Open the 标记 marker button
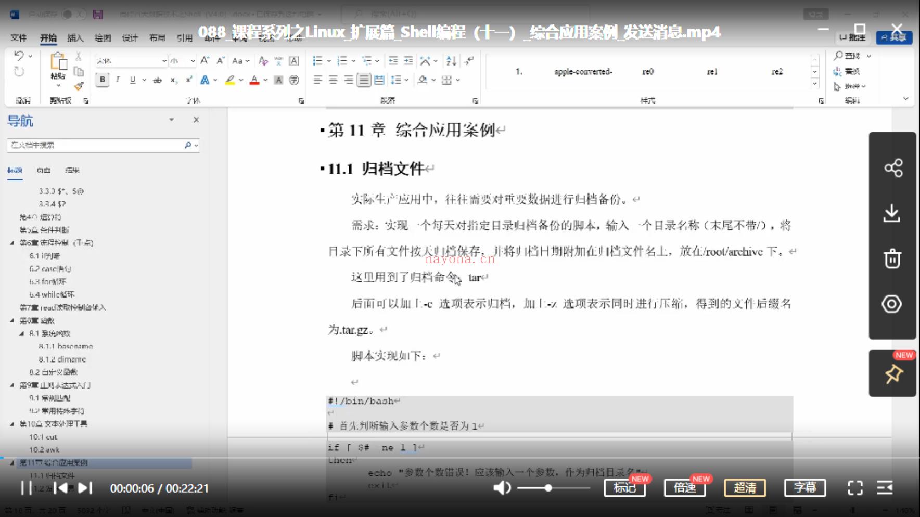The image size is (920, 517). coord(624,487)
